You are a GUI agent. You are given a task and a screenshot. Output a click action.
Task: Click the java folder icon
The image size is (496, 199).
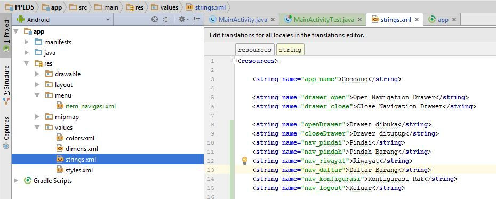(38, 52)
